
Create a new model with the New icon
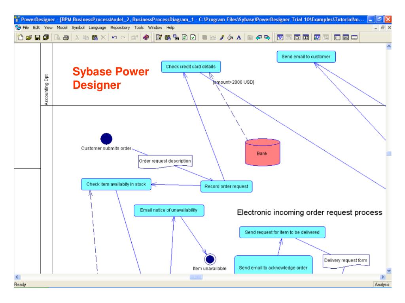coord(21,37)
